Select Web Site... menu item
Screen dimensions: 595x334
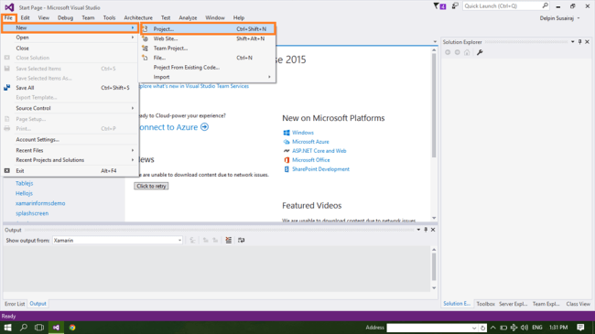[207, 38]
